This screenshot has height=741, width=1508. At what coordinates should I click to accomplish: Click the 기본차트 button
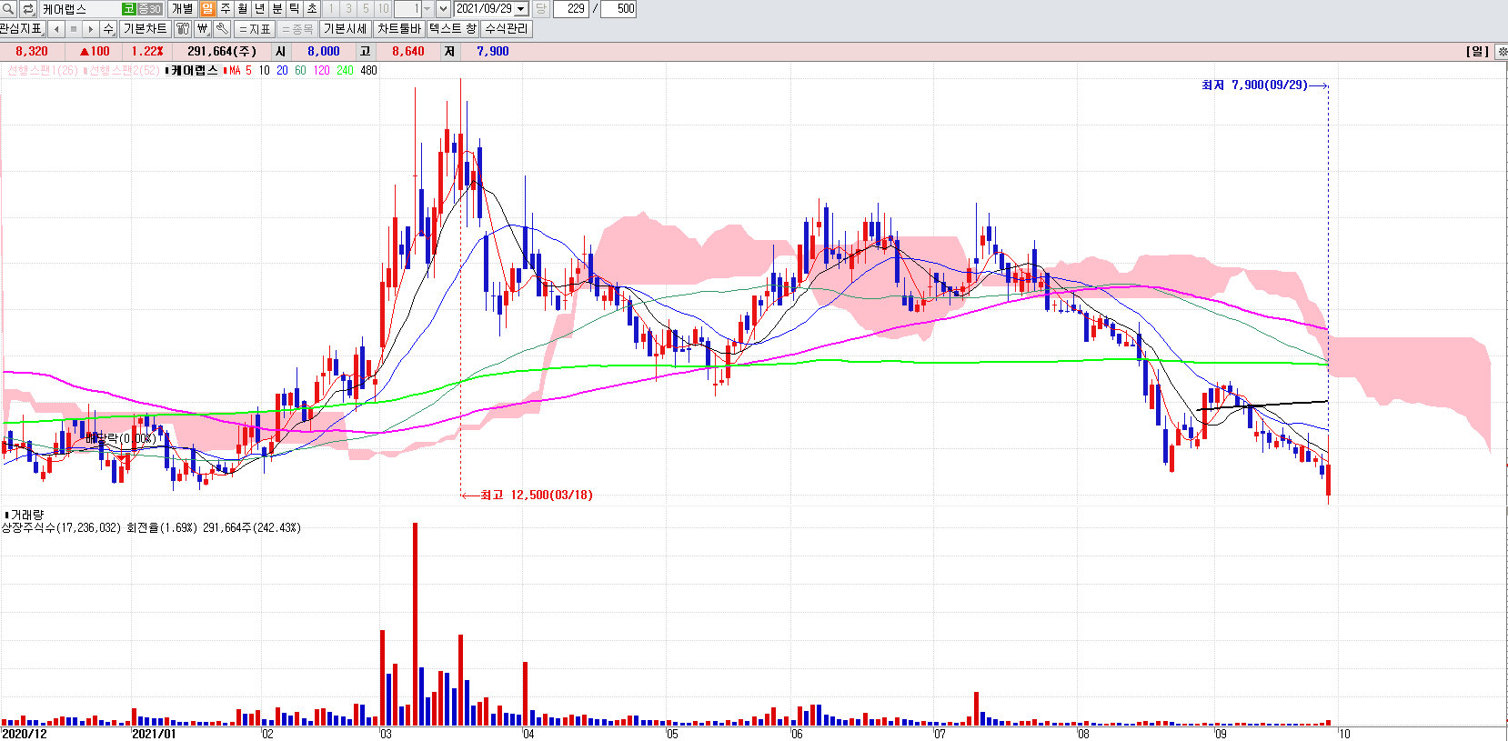145,29
